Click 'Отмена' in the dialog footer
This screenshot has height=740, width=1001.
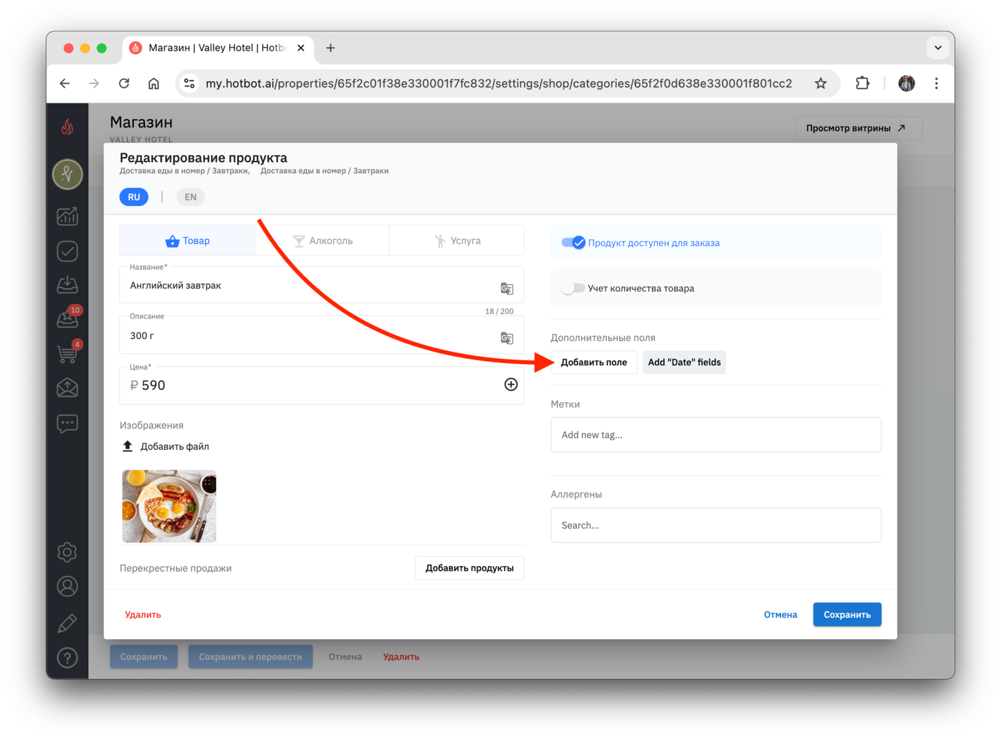[x=781, y=614]
